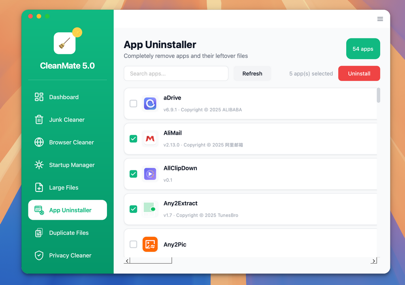Uncheck the AllClipDown checkbox
Image resolution: width=405 pixels, height=285 pixels.
coord(133,174)
